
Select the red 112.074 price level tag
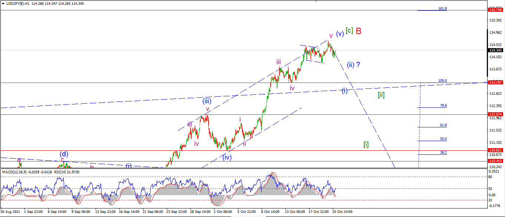click(496, 114)
